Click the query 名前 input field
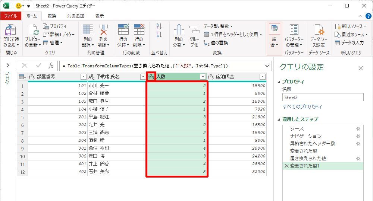 coord(323,97)
